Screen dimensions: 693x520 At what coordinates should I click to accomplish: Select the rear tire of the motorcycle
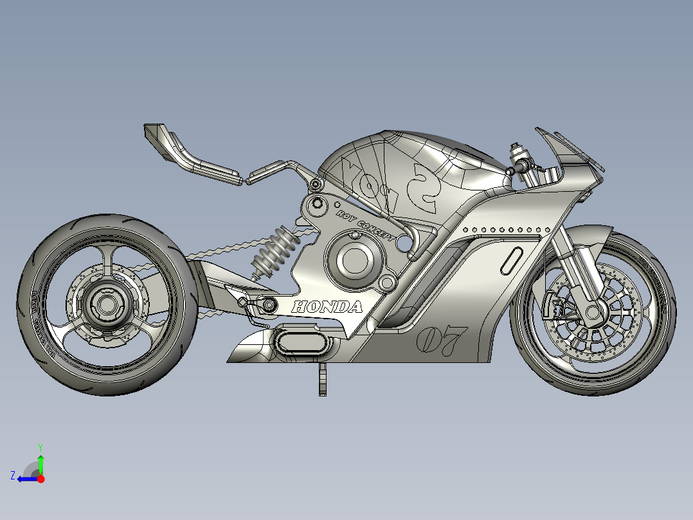[x=106, y=305]
